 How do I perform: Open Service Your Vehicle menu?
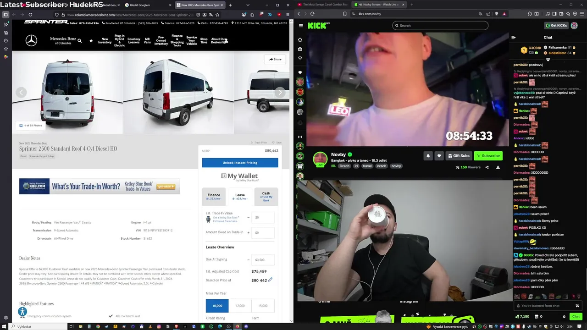coord(192,41)
